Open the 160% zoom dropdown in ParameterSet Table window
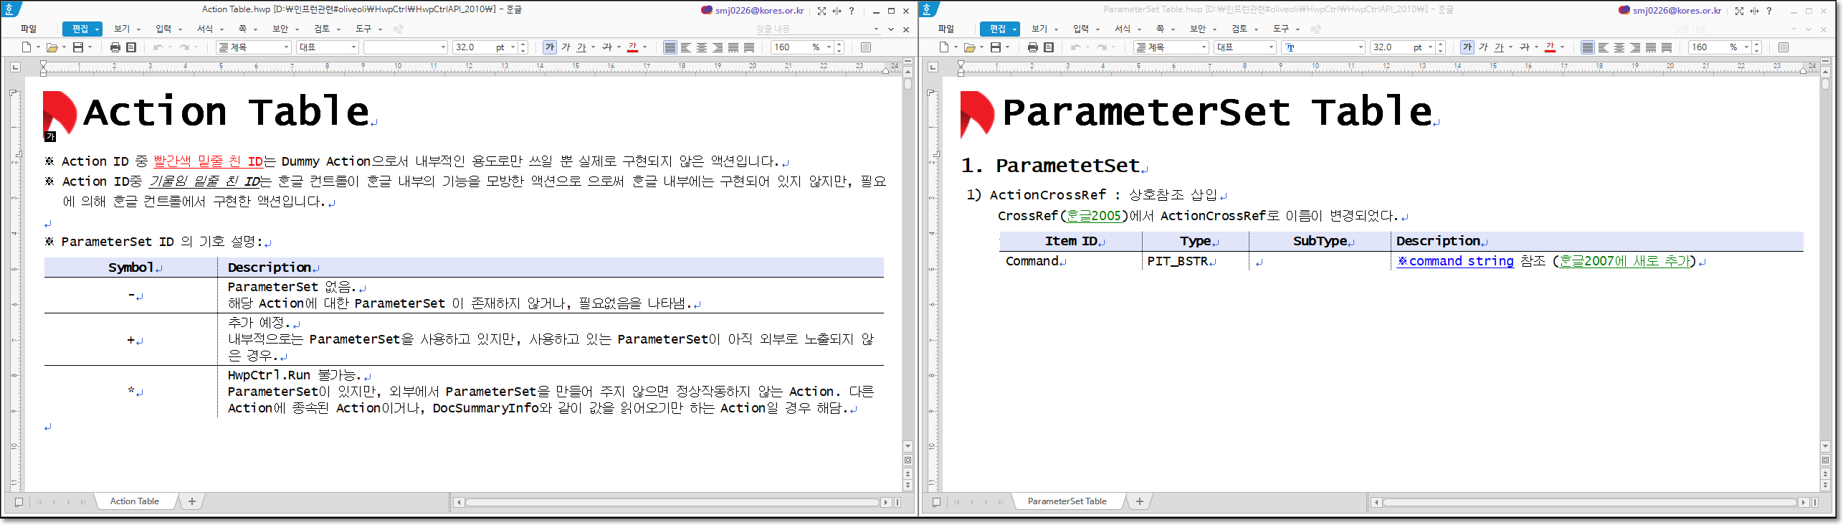 [x=1747, y=47]
